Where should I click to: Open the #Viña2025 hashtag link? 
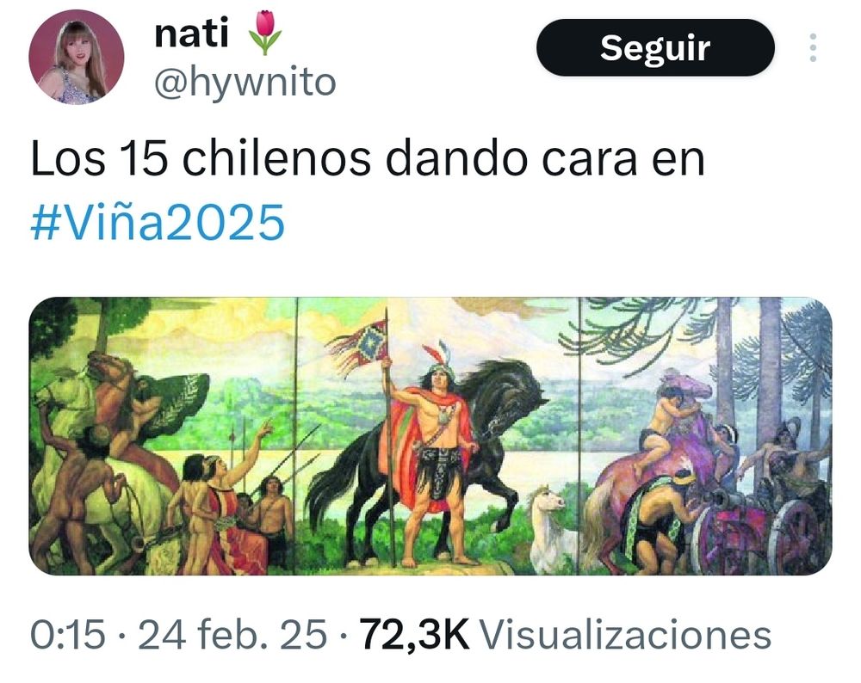click(158, 222)
